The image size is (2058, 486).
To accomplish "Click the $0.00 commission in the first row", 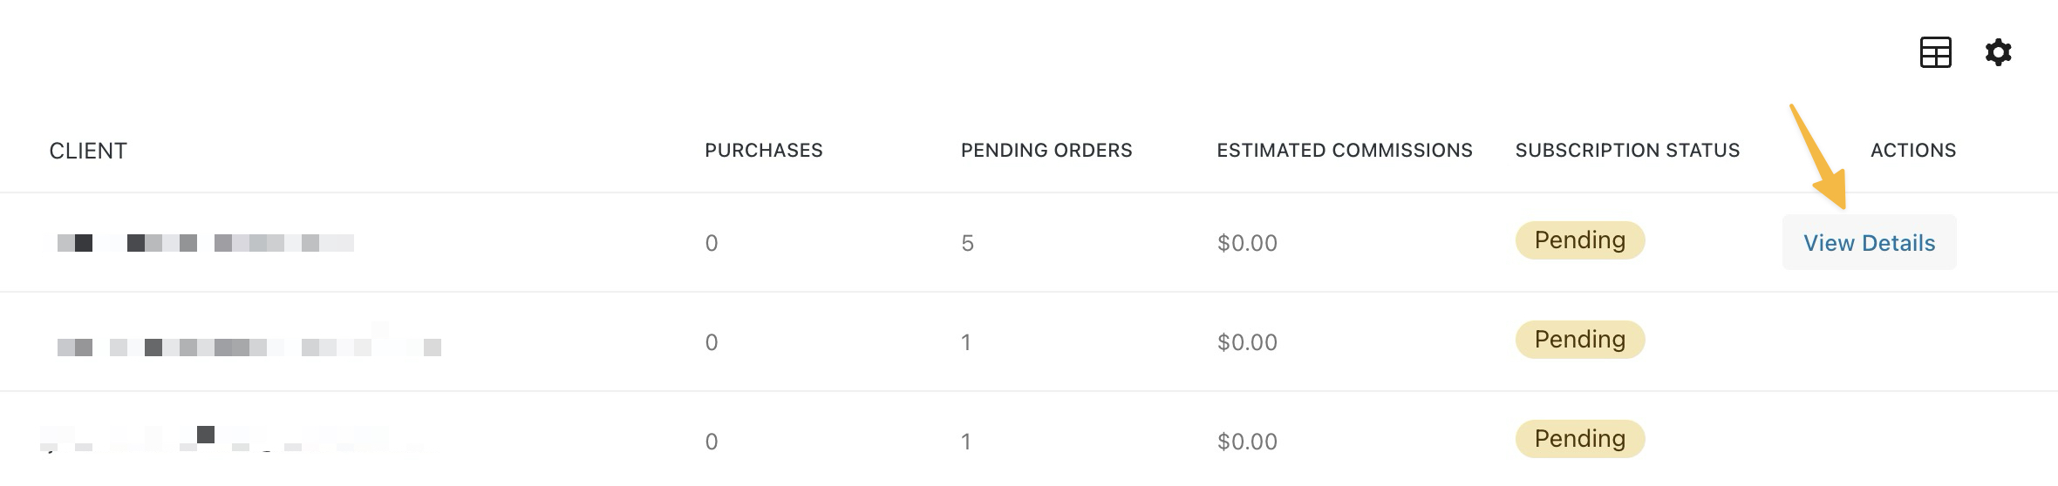I will click(1247, 244).
